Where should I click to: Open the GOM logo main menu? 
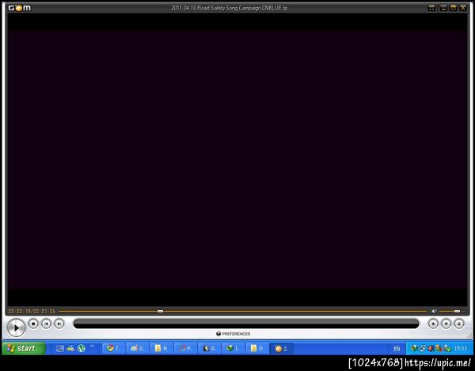point(19,8)
